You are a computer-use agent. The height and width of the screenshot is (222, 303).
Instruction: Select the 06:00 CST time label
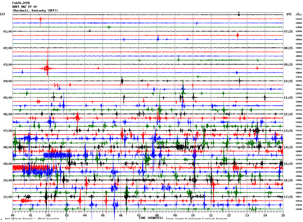(x=8, y=114)
